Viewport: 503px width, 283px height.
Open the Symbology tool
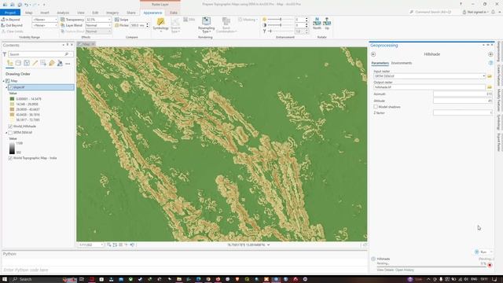160,24
